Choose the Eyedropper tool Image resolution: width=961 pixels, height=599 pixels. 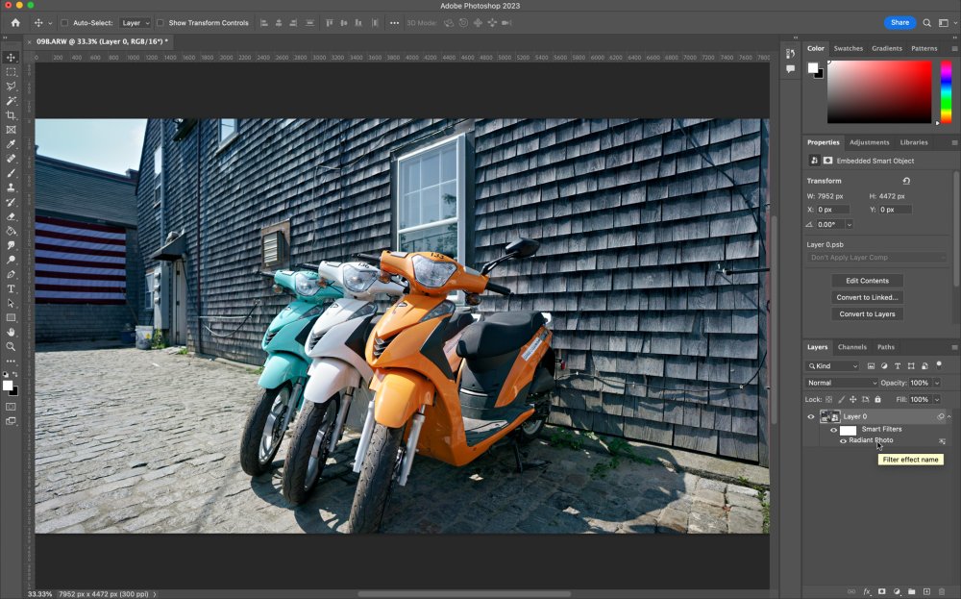(11, 144)
